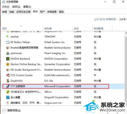Select the wechat row name

15,37
